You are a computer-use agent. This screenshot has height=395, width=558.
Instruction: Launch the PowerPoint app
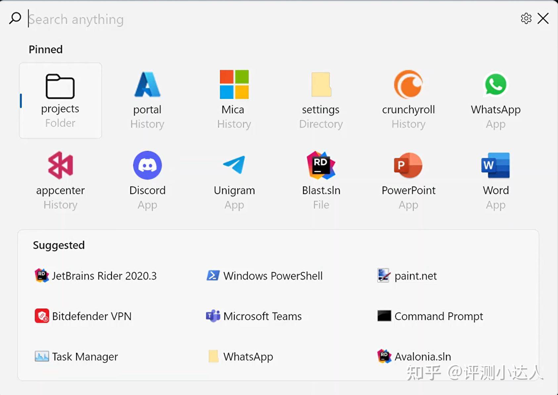408,181
